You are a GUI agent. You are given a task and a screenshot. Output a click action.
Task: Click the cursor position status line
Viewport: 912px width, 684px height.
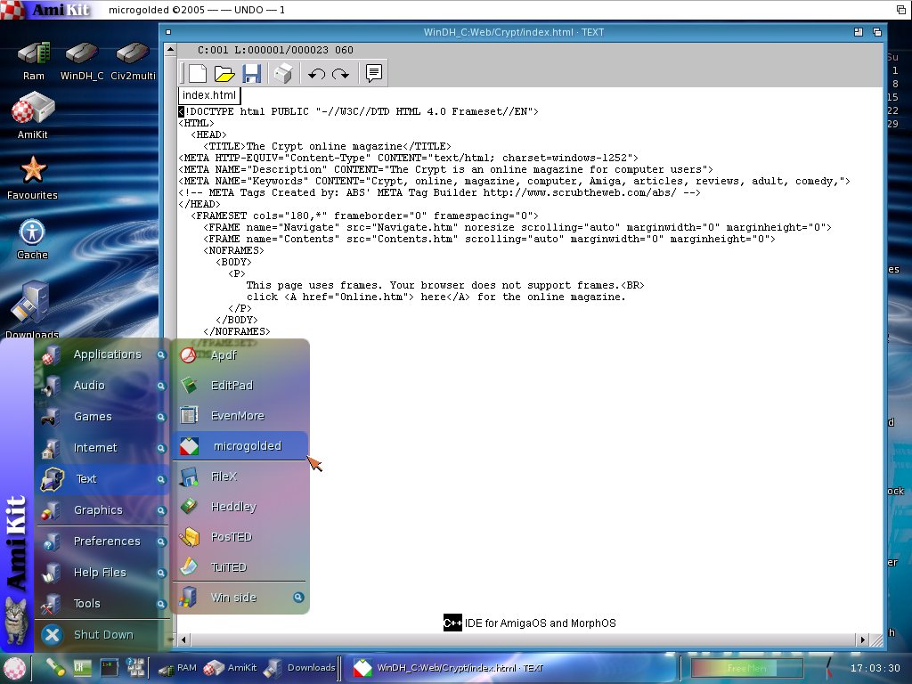click(x=275, y=51)
